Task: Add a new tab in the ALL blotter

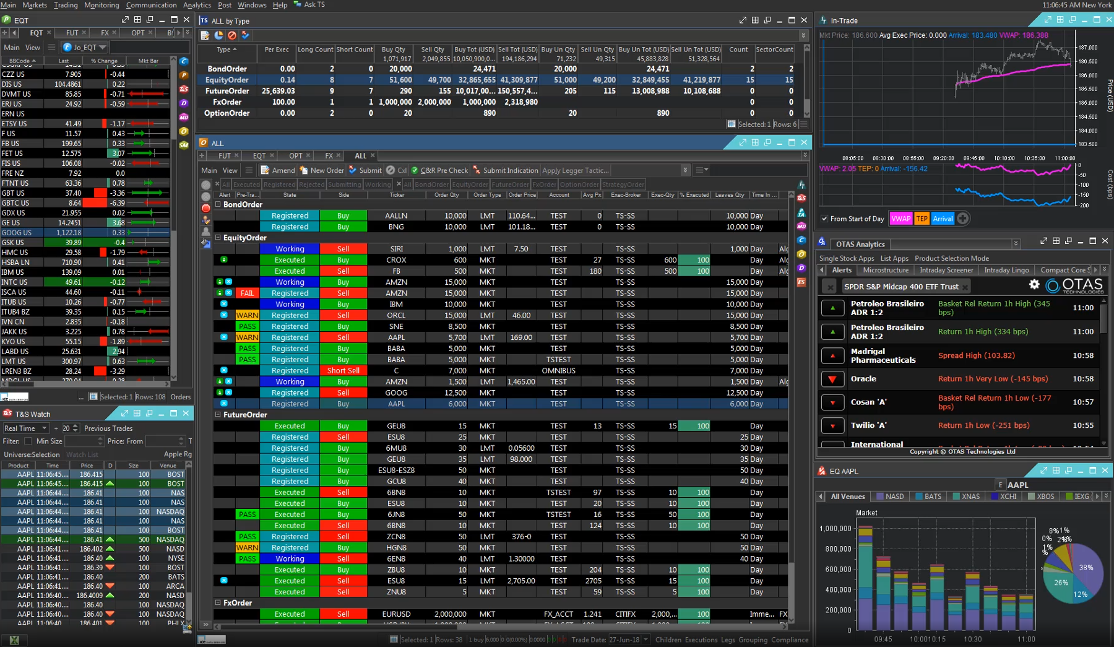Action: (202, 155)
